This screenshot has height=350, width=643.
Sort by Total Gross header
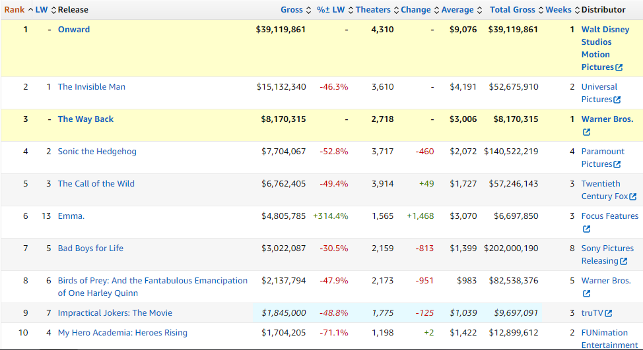pyautogui.click(x=513, y=10)
